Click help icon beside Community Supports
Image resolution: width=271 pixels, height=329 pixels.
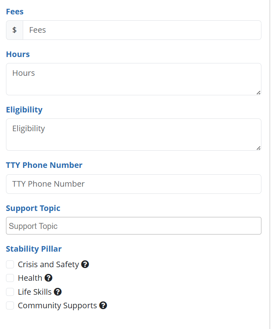point(103,305)
